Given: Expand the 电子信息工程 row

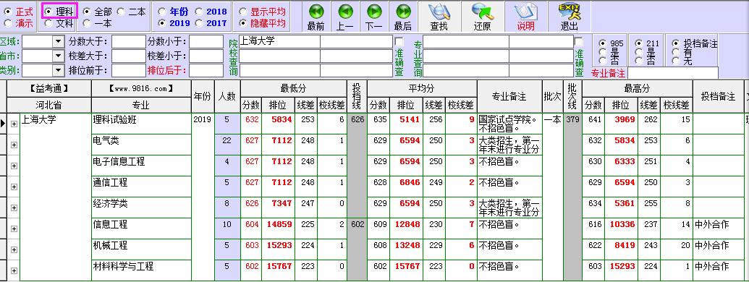Looking at the screenshot, I should click(x=14, y=166).
